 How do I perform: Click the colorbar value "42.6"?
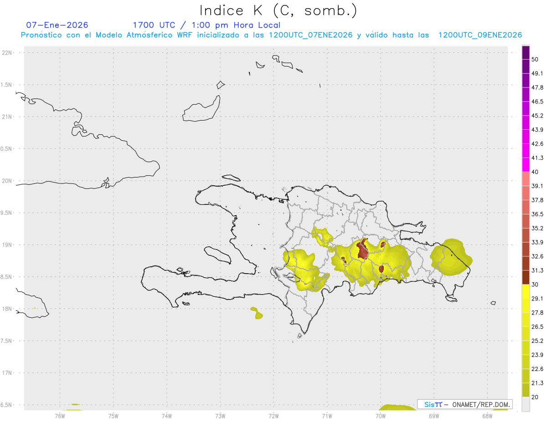[x=537, y=144]
